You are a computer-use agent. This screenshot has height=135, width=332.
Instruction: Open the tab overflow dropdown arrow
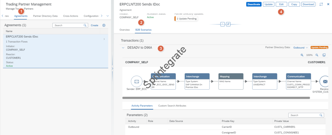click(107, 16)
